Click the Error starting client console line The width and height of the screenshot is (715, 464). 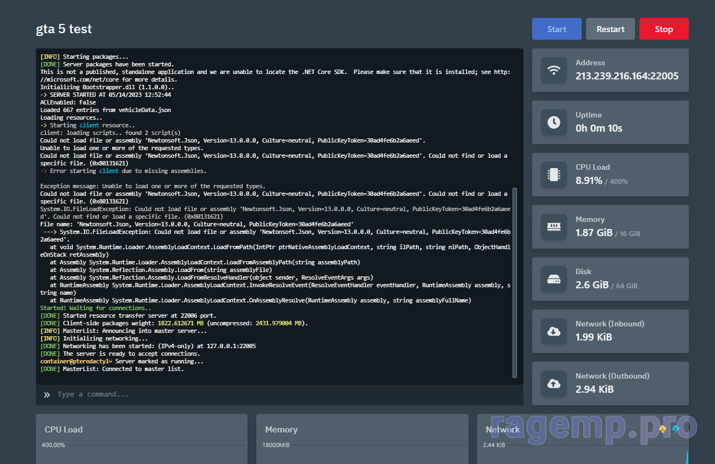[x=124, y=171]
